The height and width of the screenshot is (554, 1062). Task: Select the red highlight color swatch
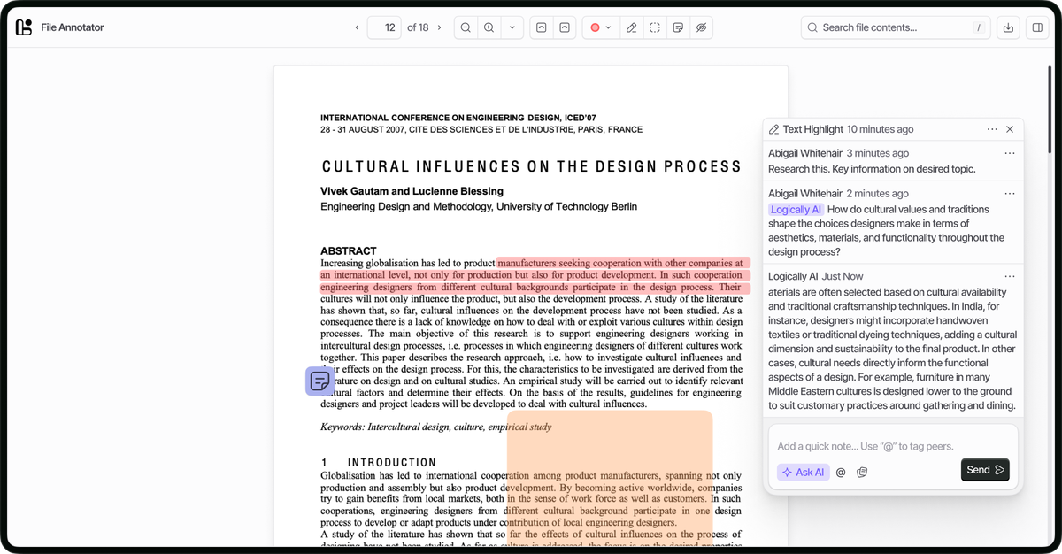[596, 27]
